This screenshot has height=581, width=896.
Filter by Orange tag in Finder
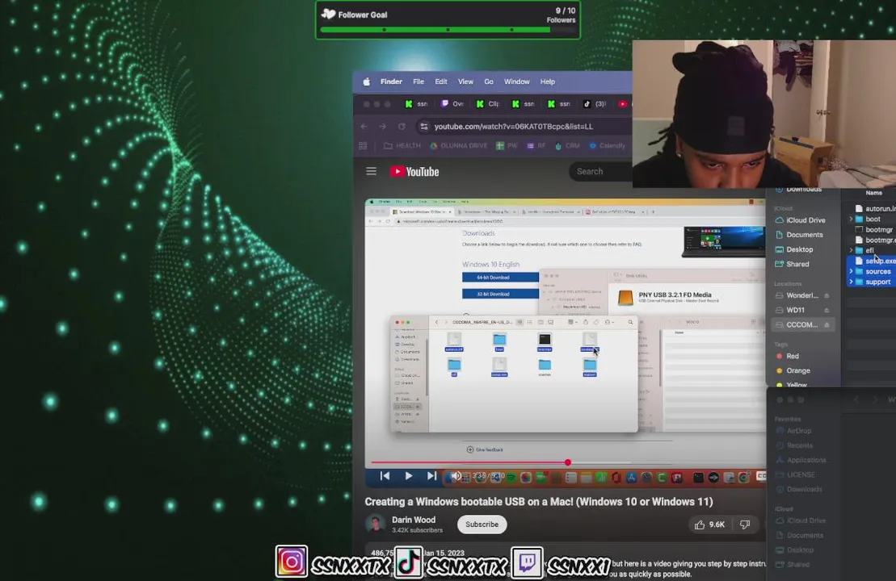click(x=793, y=371)
